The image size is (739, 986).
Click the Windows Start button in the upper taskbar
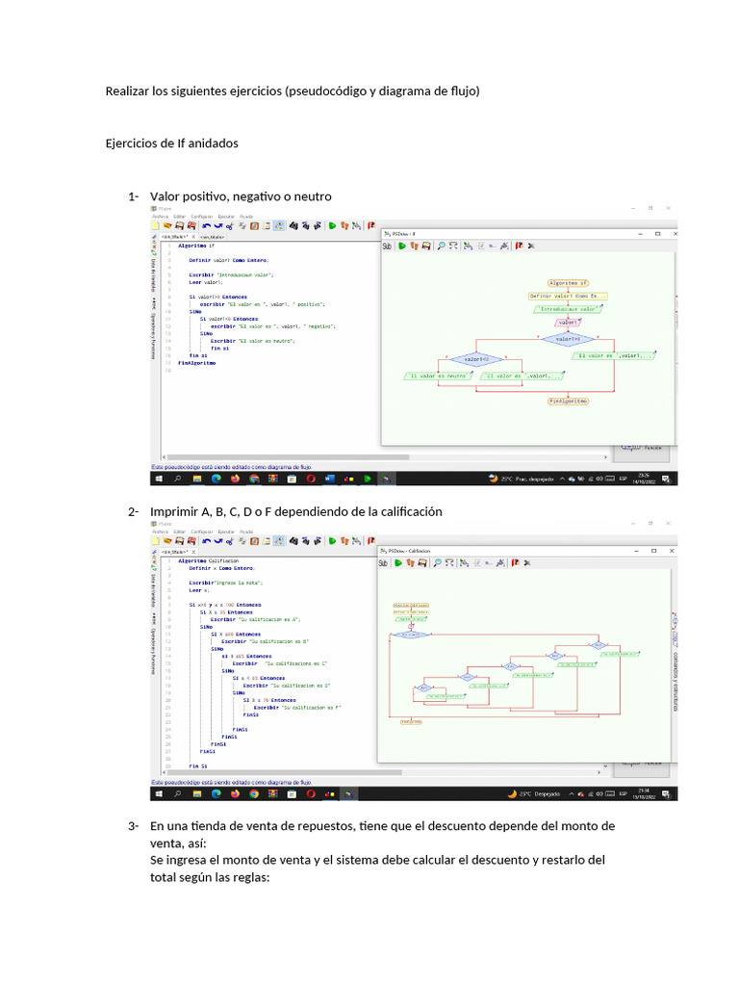coord(158,478)
